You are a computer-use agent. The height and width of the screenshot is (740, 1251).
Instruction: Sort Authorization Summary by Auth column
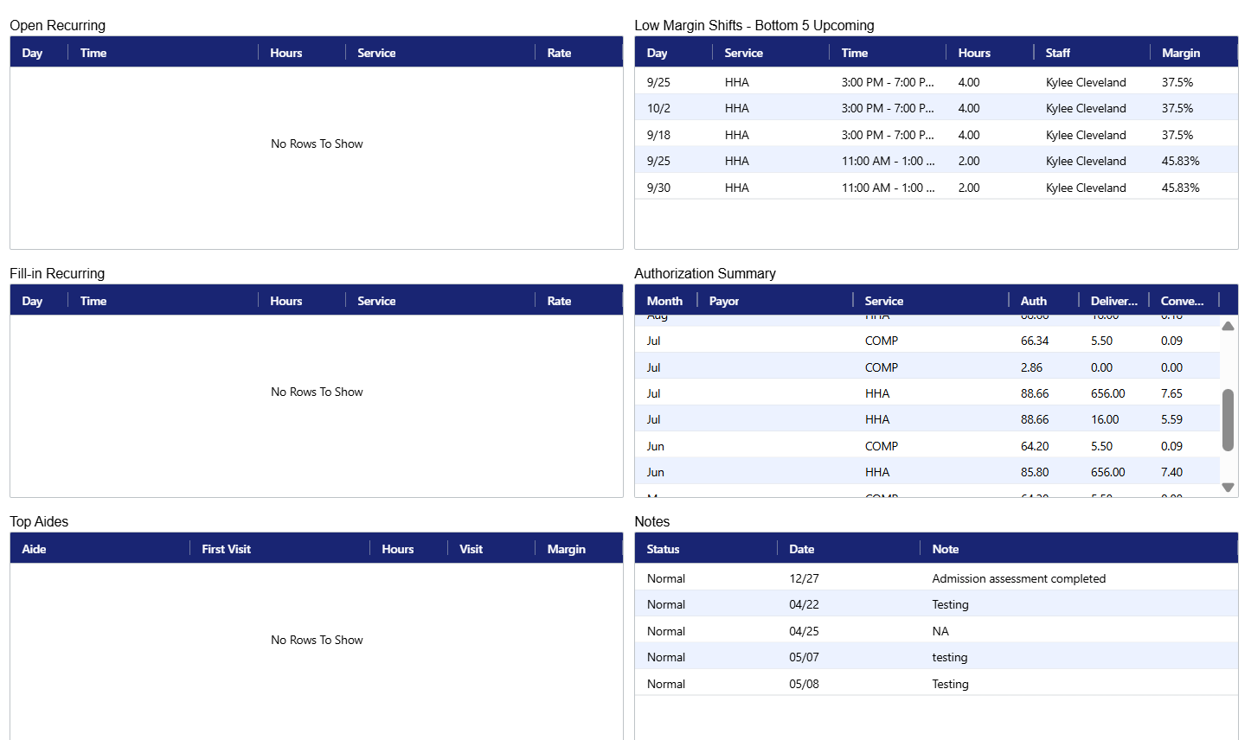click(1033, 301)
